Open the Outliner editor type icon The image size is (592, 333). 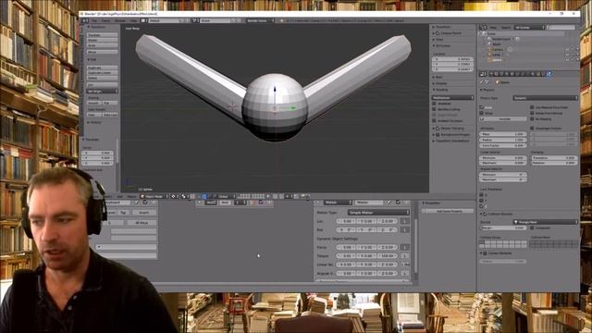point(483,27)
